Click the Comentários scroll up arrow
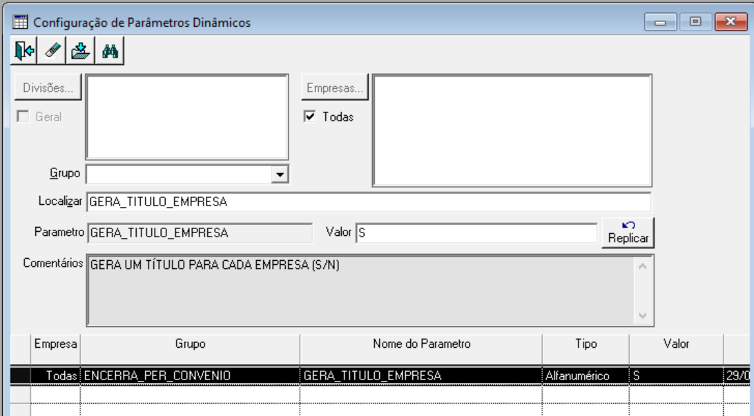Image resolution: width=754 pixels, height=416 pixels. coord(642,266)
